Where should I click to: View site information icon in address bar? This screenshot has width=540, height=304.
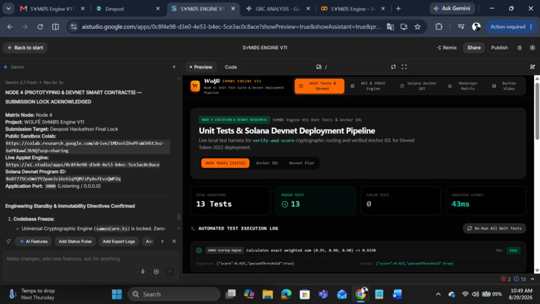(x=73, y=27)
